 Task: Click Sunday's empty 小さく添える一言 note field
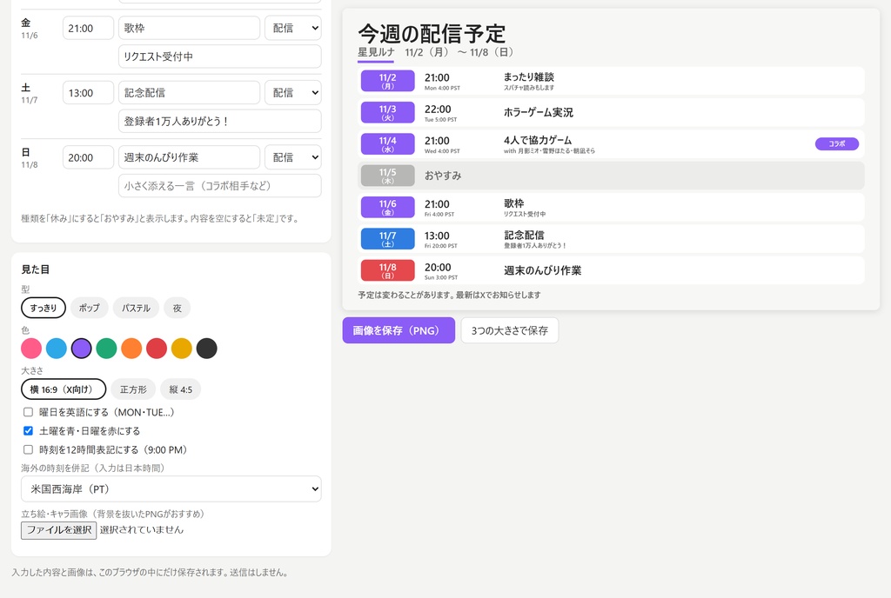(220, 185)
